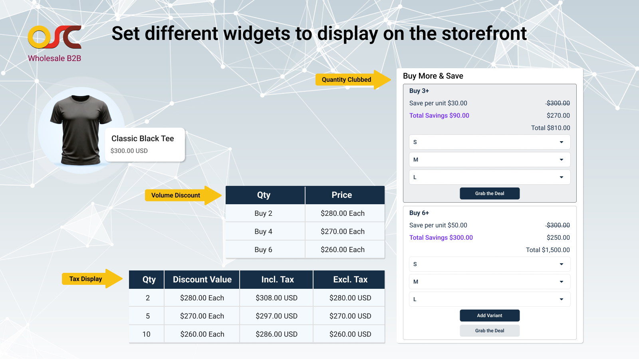Expand the L size dropdown under Buy 6+
The width and height of the screenshot is (639, 359).
tap(489, 299)
